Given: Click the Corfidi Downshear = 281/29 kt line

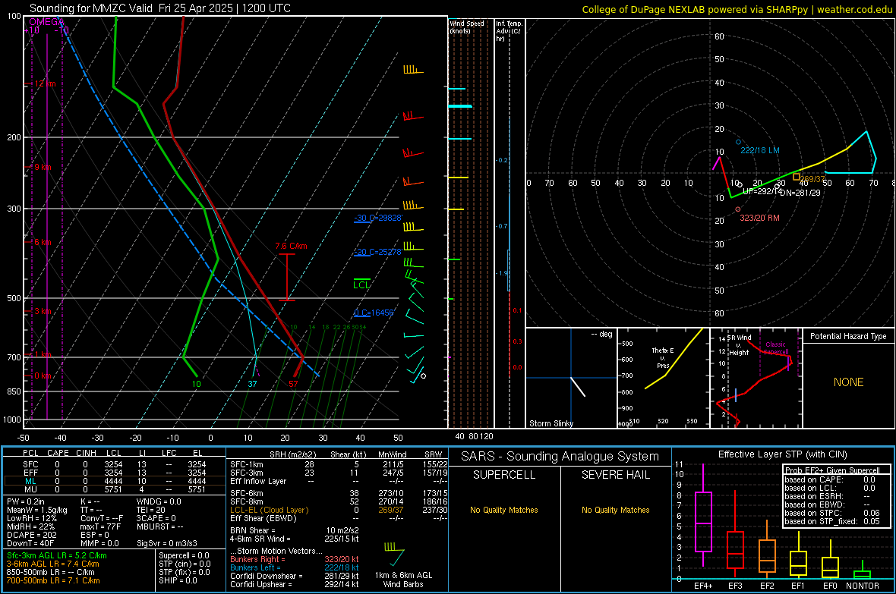Looking at the screenshot, I should [295, 576].
